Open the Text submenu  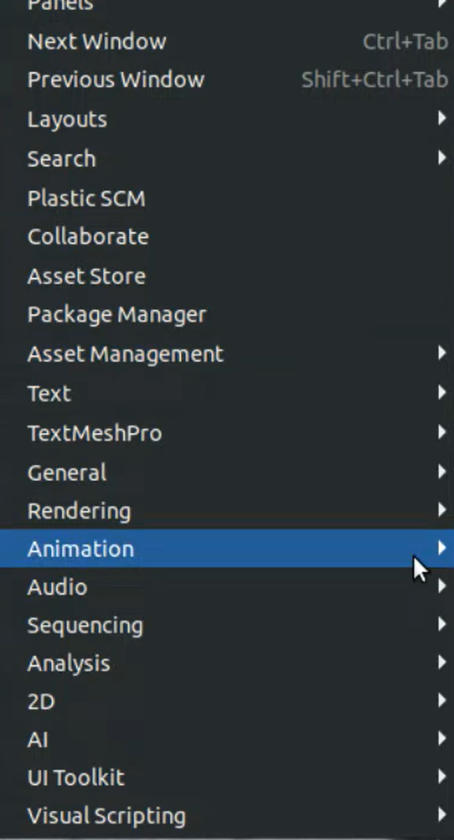point(49,393)
